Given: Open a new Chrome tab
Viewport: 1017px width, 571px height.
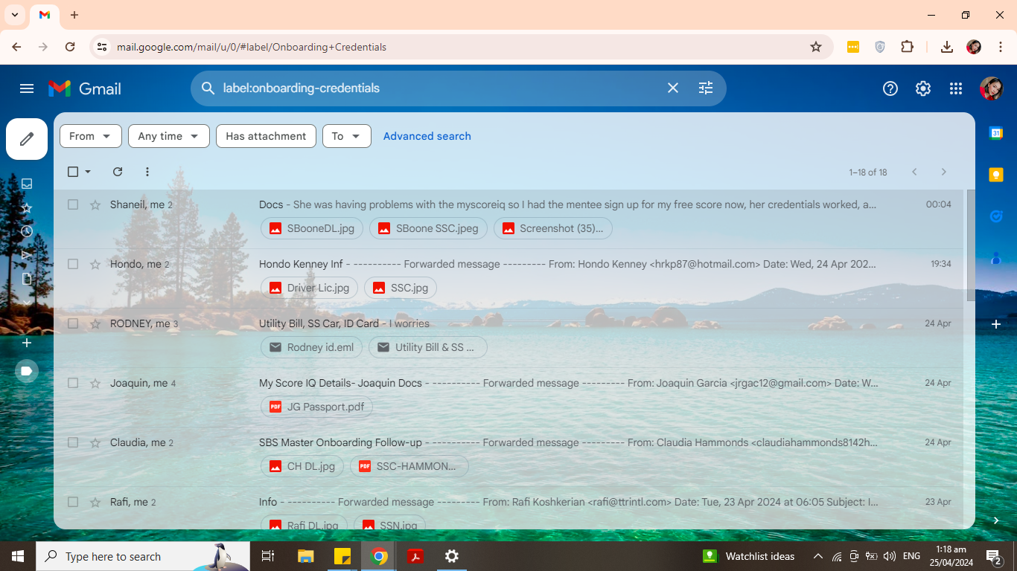Looking at the screenshot, I should pos(74,15).
